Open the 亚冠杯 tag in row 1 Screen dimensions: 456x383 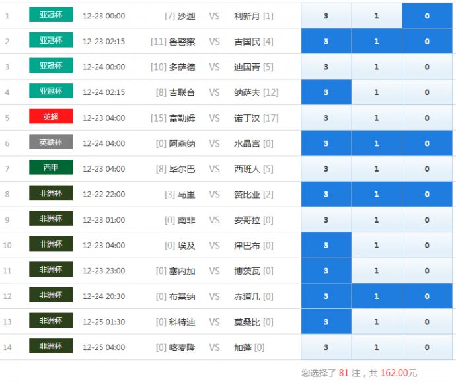pyautogui.click(x=51, y=15)
